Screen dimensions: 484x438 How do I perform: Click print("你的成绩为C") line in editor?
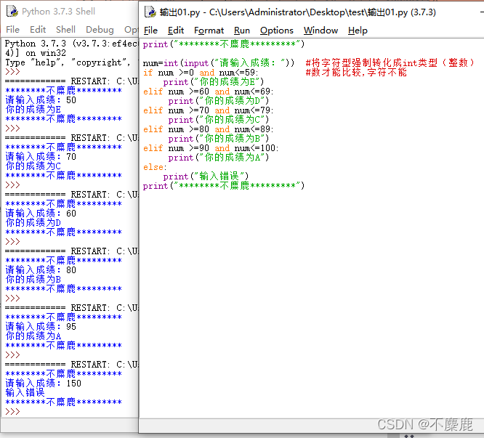tap(219, 120)
